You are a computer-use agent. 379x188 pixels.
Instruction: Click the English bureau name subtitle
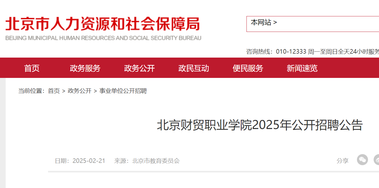[x=103, y=38]
